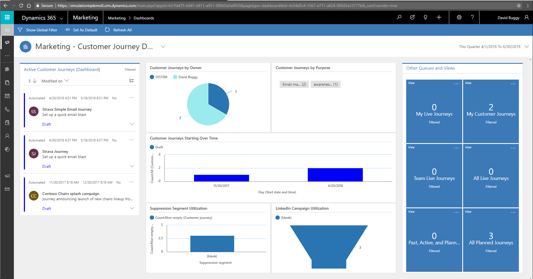Go to browser home page
This screenshot has height=279, width=533.
pos(29,6)
